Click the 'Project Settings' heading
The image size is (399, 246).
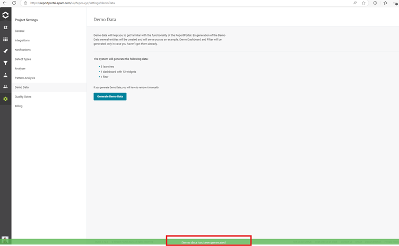[x=26, y=20]
